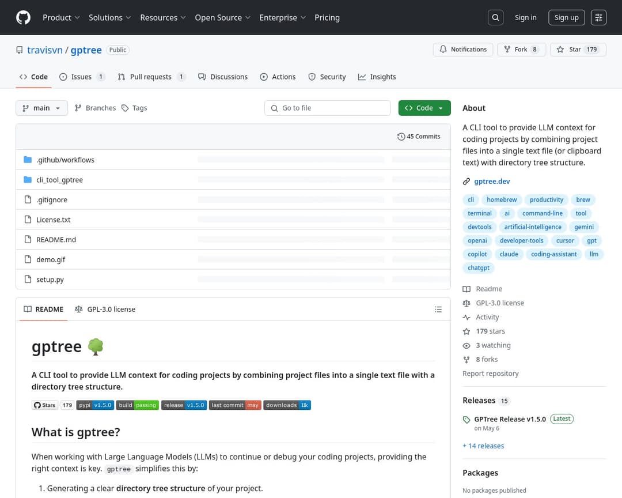Screen dimensions: 622x498
Task: Switch to the Security tab
Action: (x=327, y=77)
